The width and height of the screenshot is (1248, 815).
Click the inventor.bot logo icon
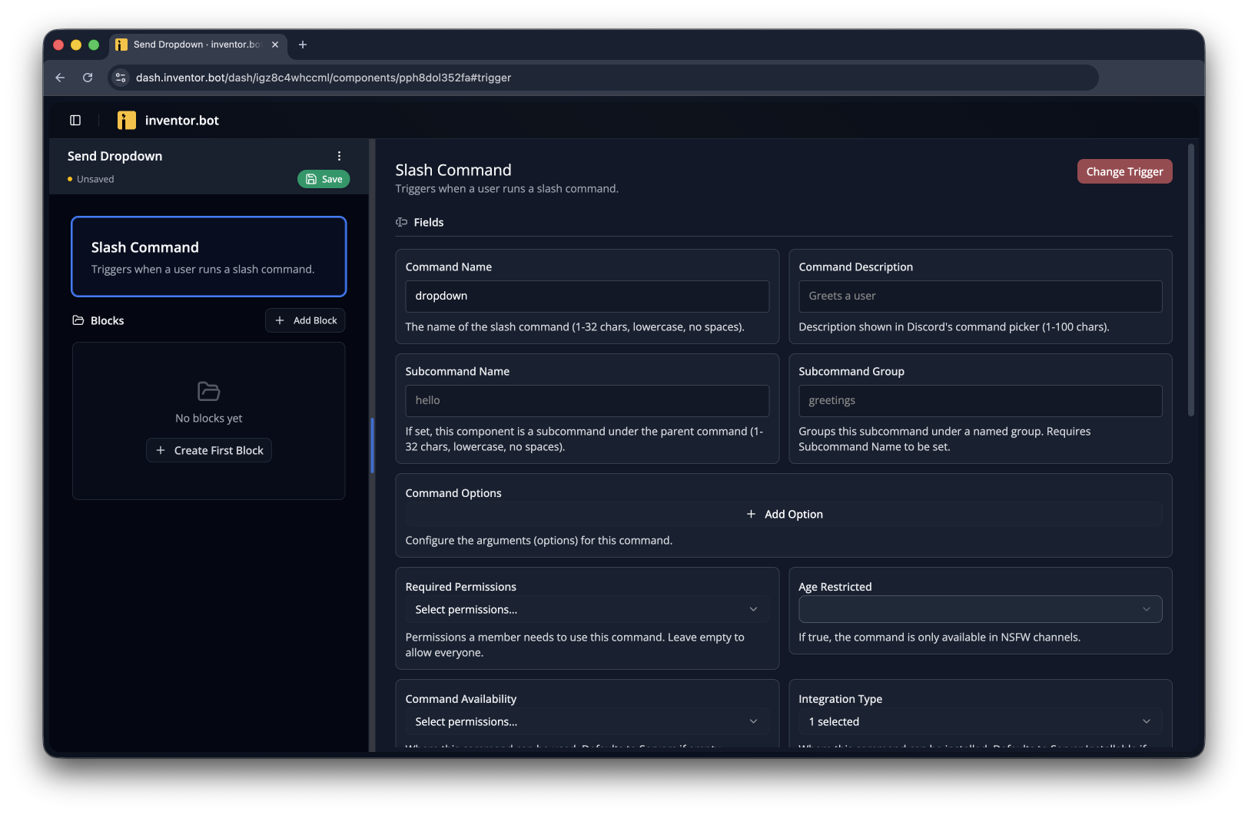tap(127, 121)
